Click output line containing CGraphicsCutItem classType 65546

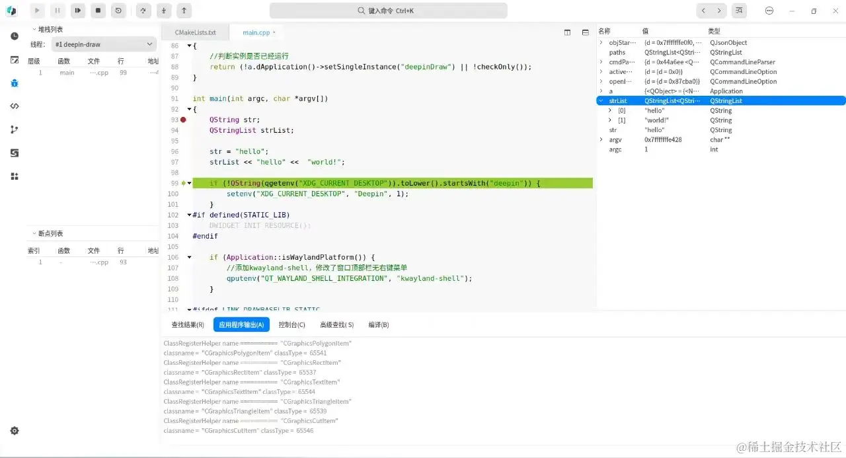click(239, 431)
